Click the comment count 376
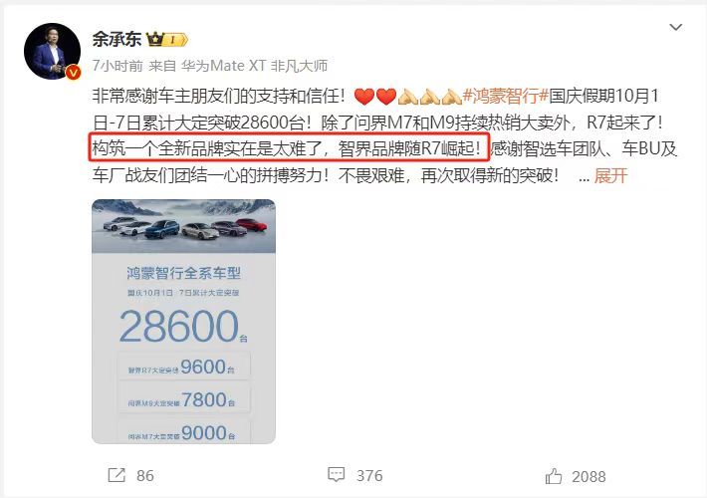Screen dimensions: 707x498 click(x=369, y=475)
